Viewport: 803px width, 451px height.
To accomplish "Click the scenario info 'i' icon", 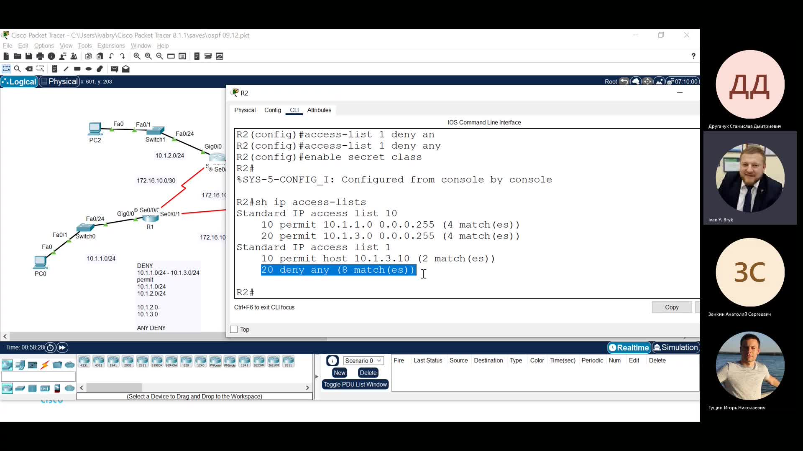I will pos(332,361).
